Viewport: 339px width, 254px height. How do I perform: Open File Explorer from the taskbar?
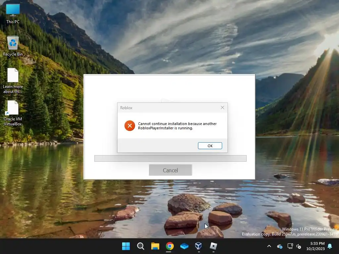[155, 246]
